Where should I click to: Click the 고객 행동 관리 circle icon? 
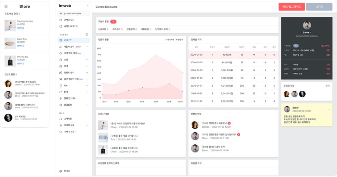click(61, 53)
